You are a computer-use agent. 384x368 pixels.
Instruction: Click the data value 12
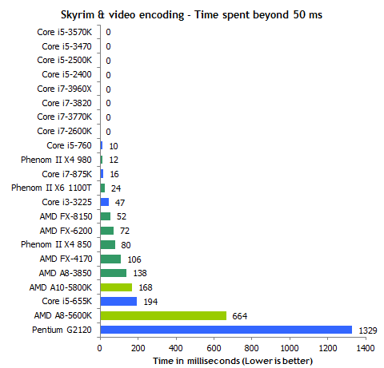click(x=114, y=160)
